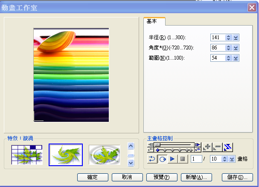259x187 pixels.
Task: Click the range spinner arrows
Action: click(x=228, y=58)
